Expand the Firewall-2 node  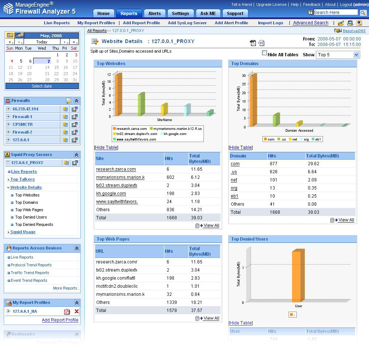8,132
